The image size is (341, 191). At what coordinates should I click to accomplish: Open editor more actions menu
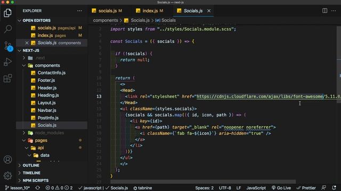click(334, 11)
